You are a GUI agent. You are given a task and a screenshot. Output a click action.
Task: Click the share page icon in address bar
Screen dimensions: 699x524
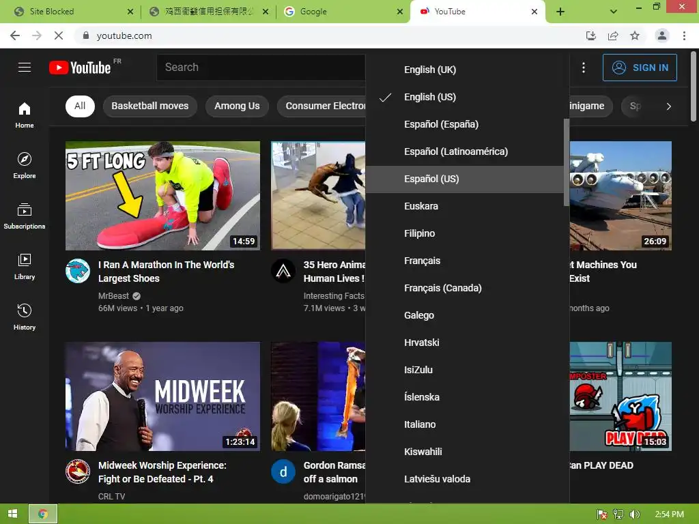613,35
